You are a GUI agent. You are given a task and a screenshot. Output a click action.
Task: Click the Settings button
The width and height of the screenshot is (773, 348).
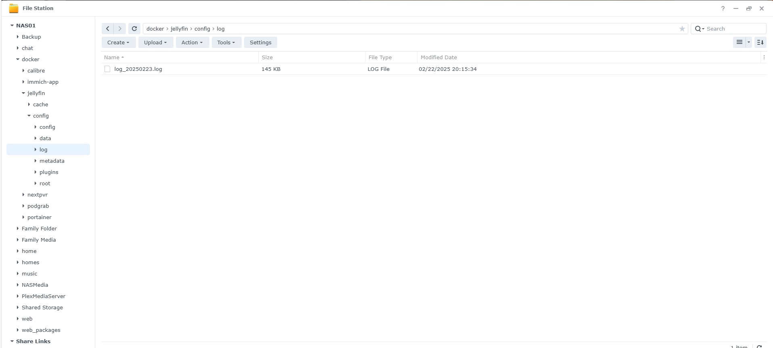point(260,42)
